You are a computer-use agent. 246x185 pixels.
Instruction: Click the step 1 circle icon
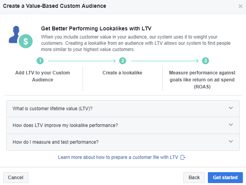pos(40,61)
